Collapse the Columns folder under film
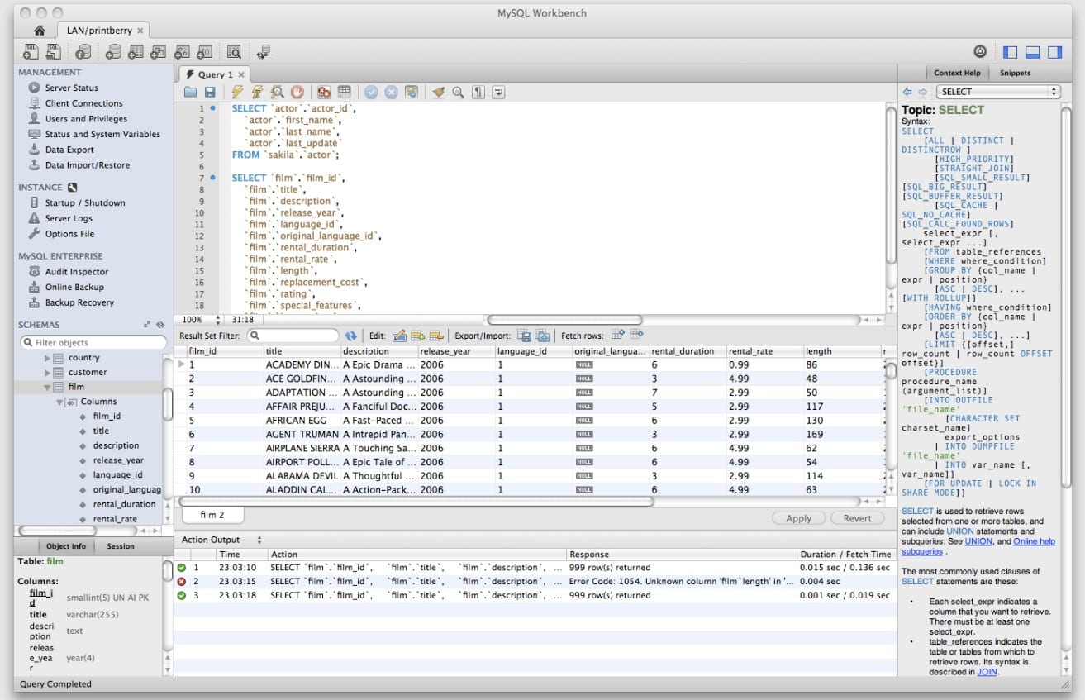Image resolution: width=1085 pixels, height=700 pixels. (x=59, y=402)
